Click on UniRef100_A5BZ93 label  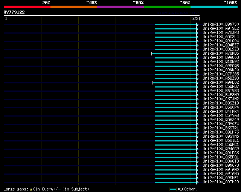pyautogui.click(x=221, y=78)
